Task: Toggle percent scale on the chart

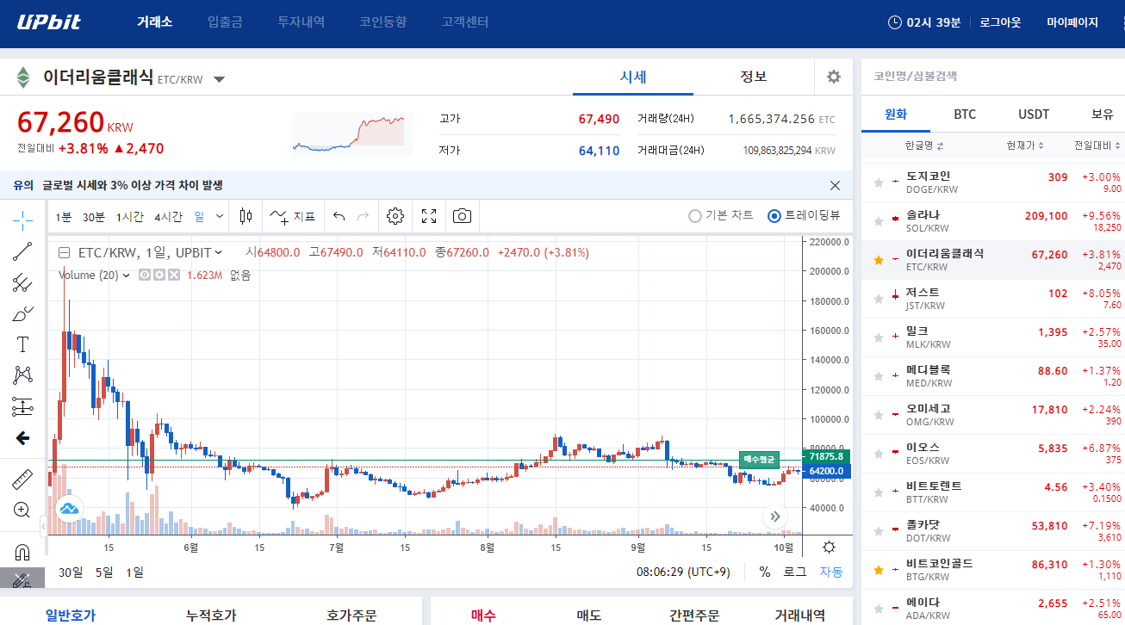Action: click(765, 572)
